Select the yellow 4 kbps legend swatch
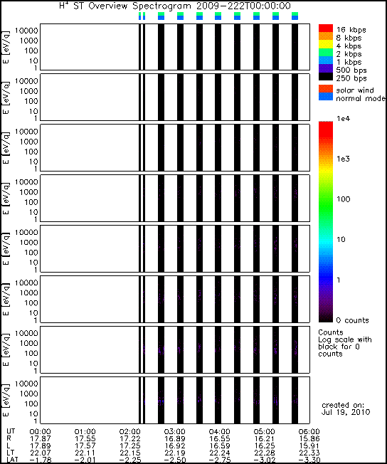This screenshot has width=387, height=464. point(325,44)
